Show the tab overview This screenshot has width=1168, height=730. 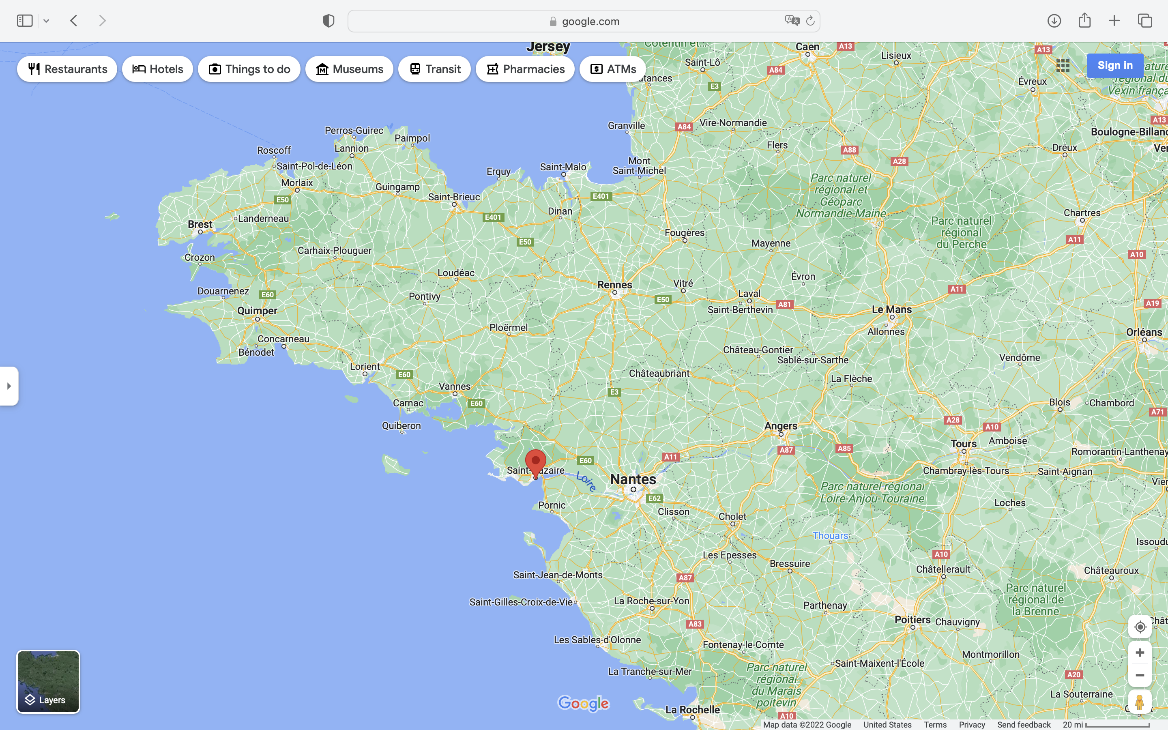(1145, 21)
